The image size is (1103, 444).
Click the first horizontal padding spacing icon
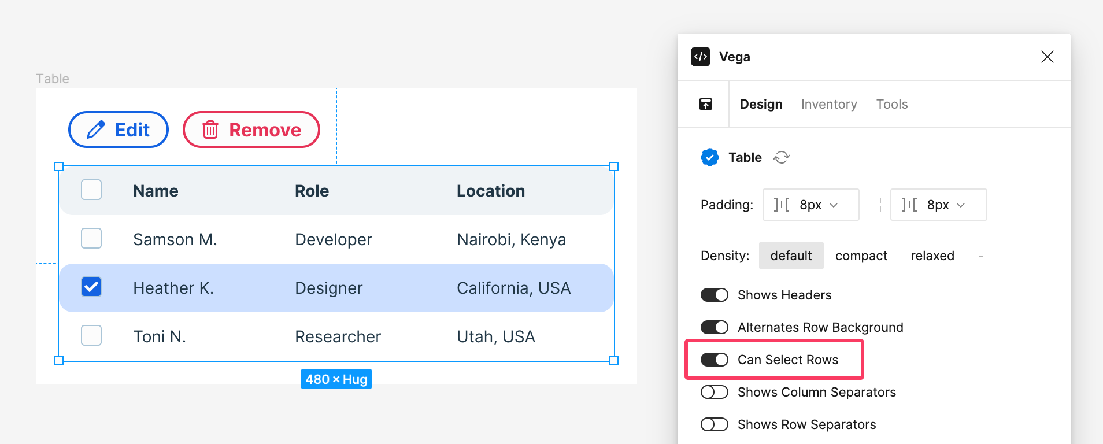click(x=782, y=205)
